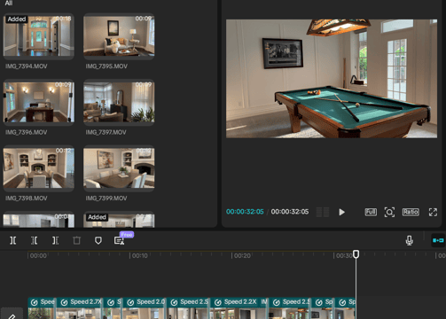Click the cover edit pencil icon
This screenshot has height=319, width=446.
coord(12,316)
